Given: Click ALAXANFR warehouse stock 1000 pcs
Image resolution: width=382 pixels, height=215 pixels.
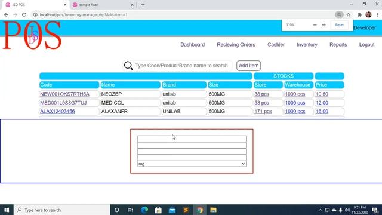Looking at the screenshot, I should pos(295,112).
